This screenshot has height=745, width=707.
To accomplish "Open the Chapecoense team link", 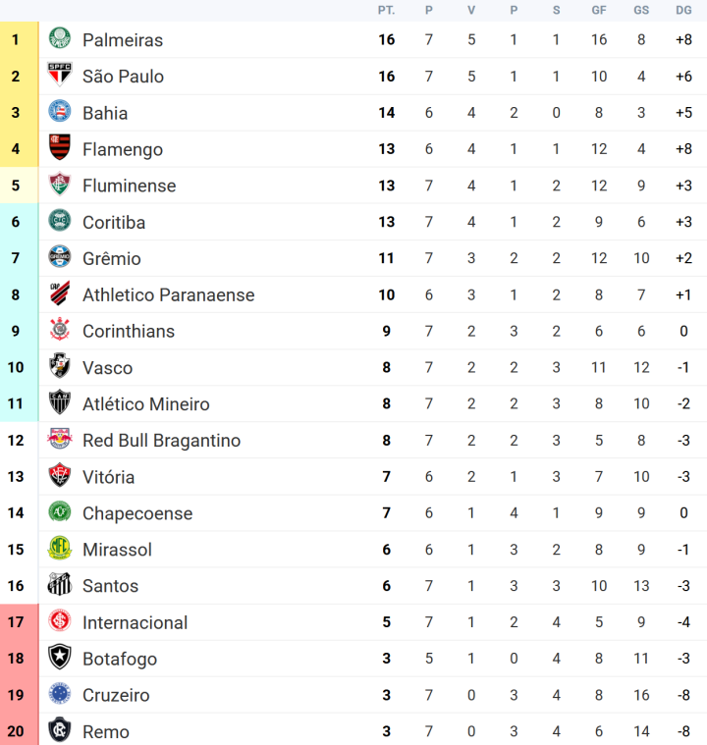I will [137, 513].
